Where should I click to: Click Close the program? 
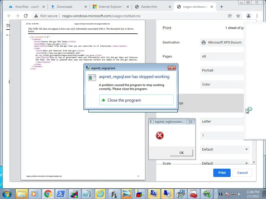click(136, 100)
